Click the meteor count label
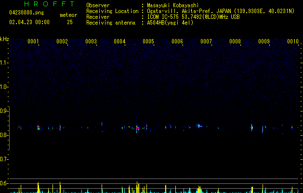 pyautogui.click(x=68, y=15)
